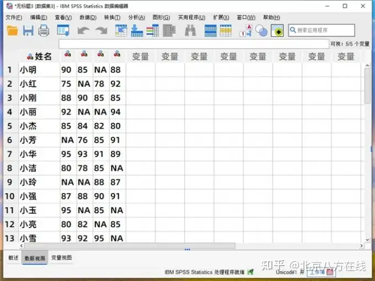The image size is (375, 281).
Task: Select the cell containing 小华
Action: coord(40,154)
